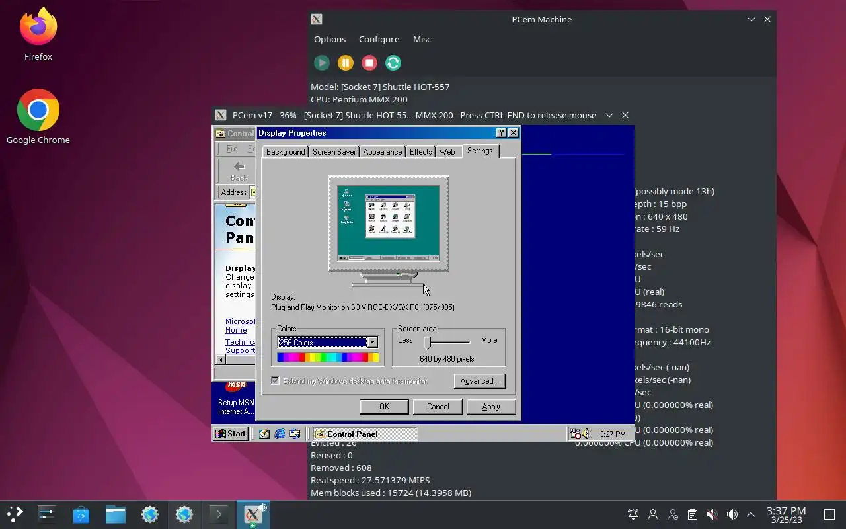Pause the PCem machine
846x529 pixels.
coord(346,63)
